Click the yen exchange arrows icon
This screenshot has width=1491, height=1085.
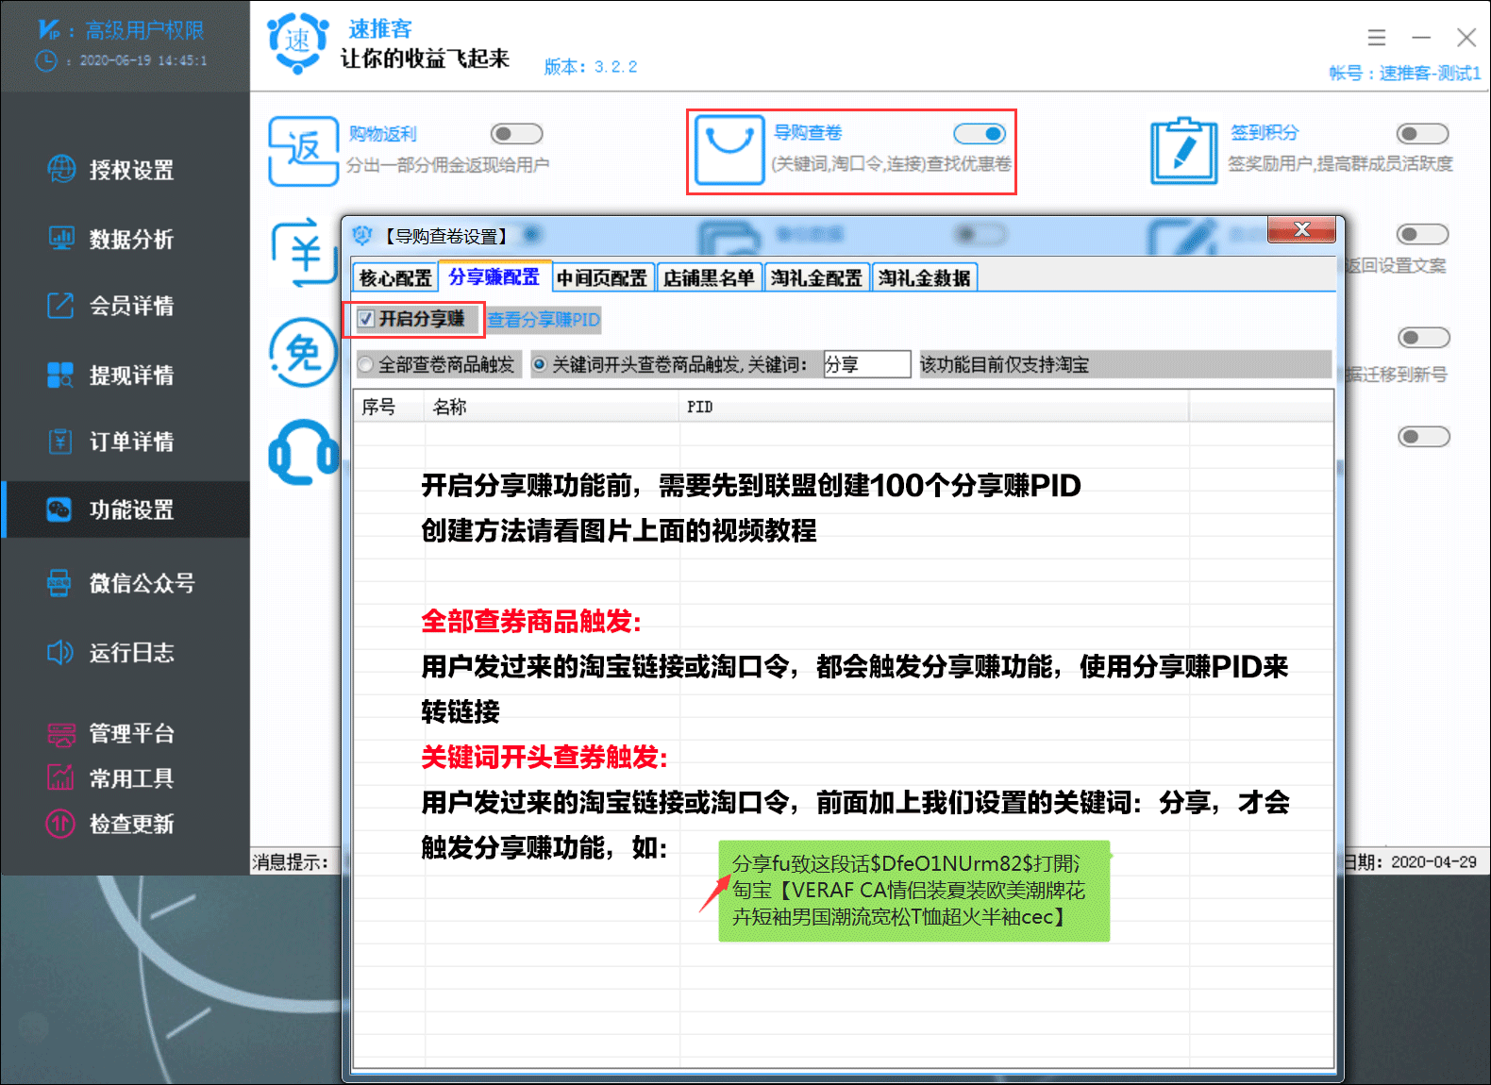tap(304, 252)
